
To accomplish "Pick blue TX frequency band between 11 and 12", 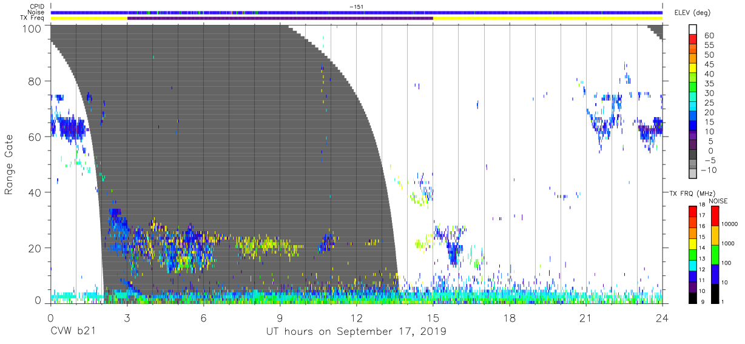I will pos(693,276).
